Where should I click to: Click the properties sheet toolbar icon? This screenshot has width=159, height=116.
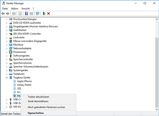click(x=20, y=13)
